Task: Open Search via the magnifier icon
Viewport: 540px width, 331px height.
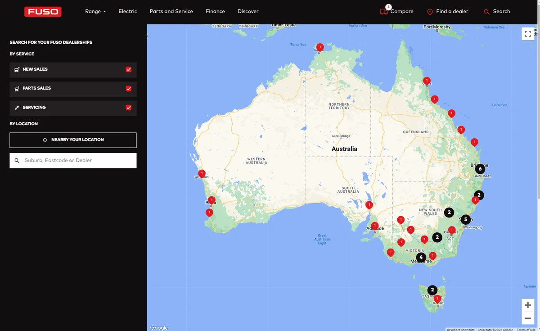Action: 486,11
